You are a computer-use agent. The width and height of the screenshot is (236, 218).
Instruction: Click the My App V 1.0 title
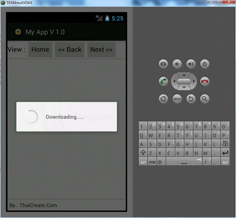pyautogui.click(x=45, y=32)
